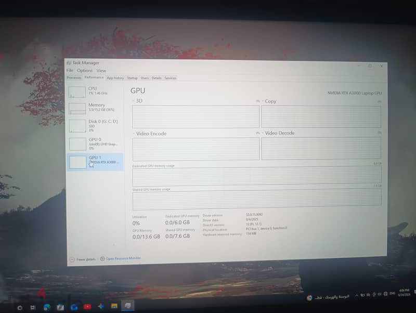Click the Driver version label
416x313 pixels.
pyautogui.click(x=213, y=216)
